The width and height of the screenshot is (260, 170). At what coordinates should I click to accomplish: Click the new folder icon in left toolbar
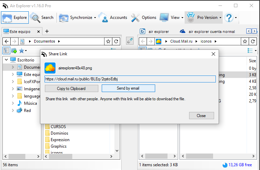14,50
